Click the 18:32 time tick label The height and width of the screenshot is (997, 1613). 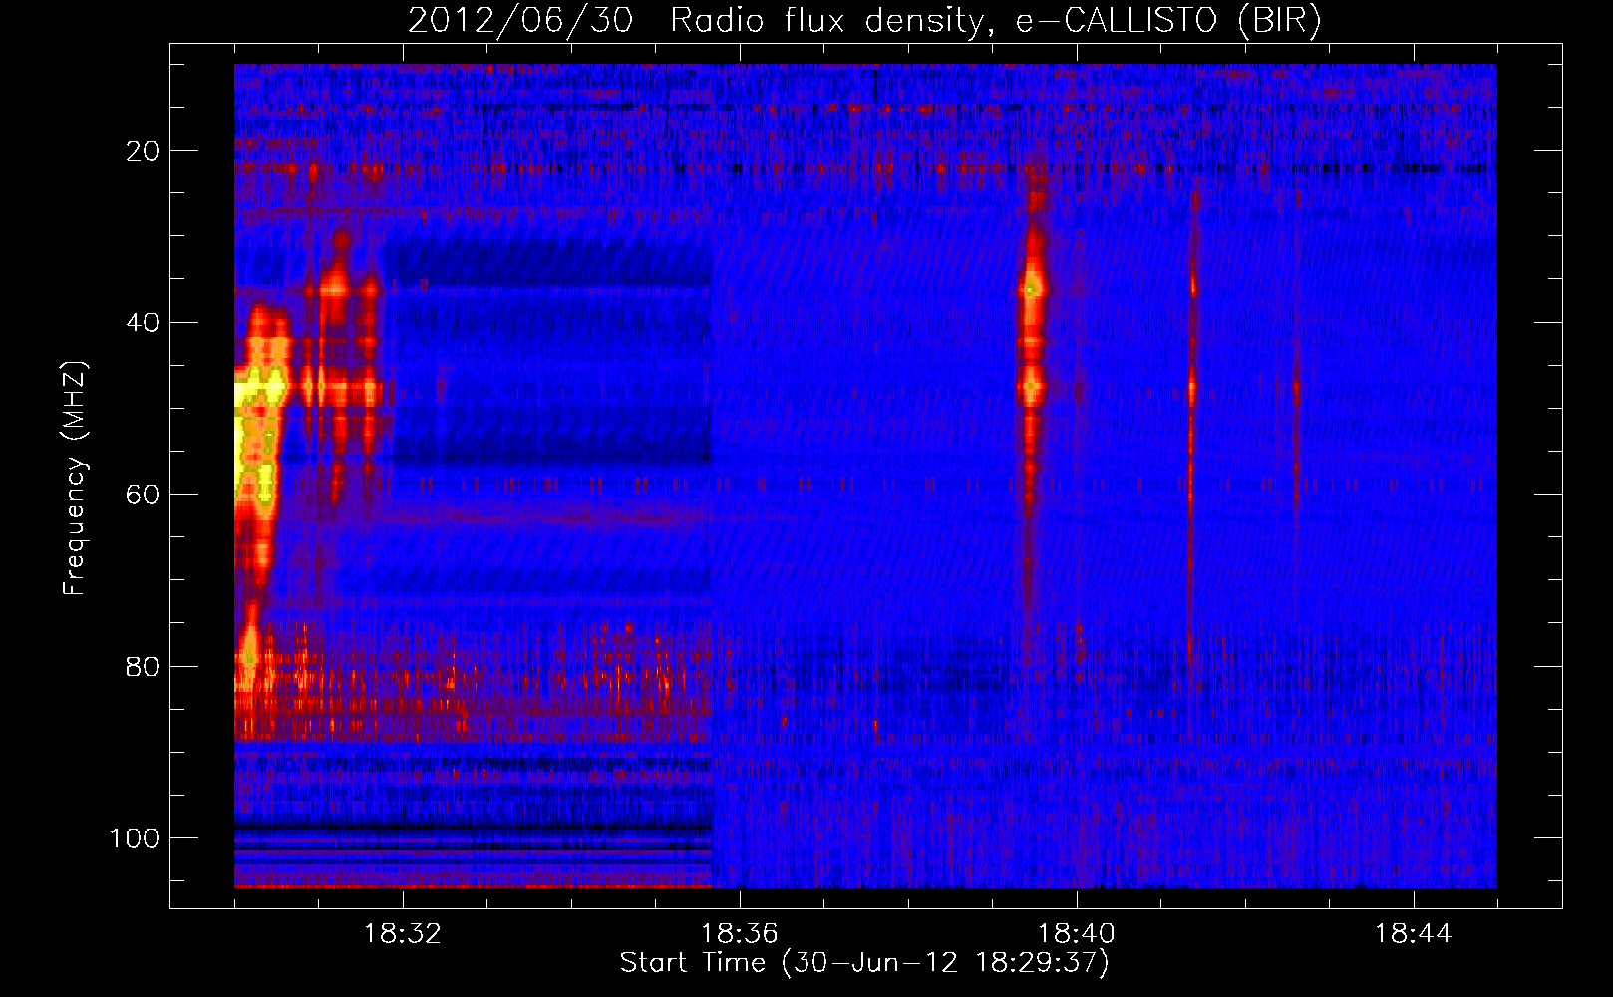point(403,934)
